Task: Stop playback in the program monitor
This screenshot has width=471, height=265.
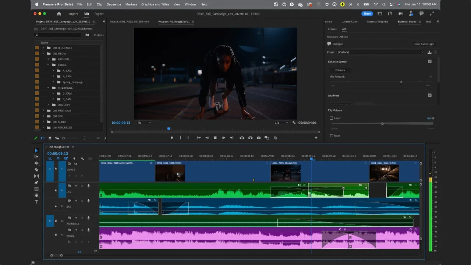Action: point(215,138)
